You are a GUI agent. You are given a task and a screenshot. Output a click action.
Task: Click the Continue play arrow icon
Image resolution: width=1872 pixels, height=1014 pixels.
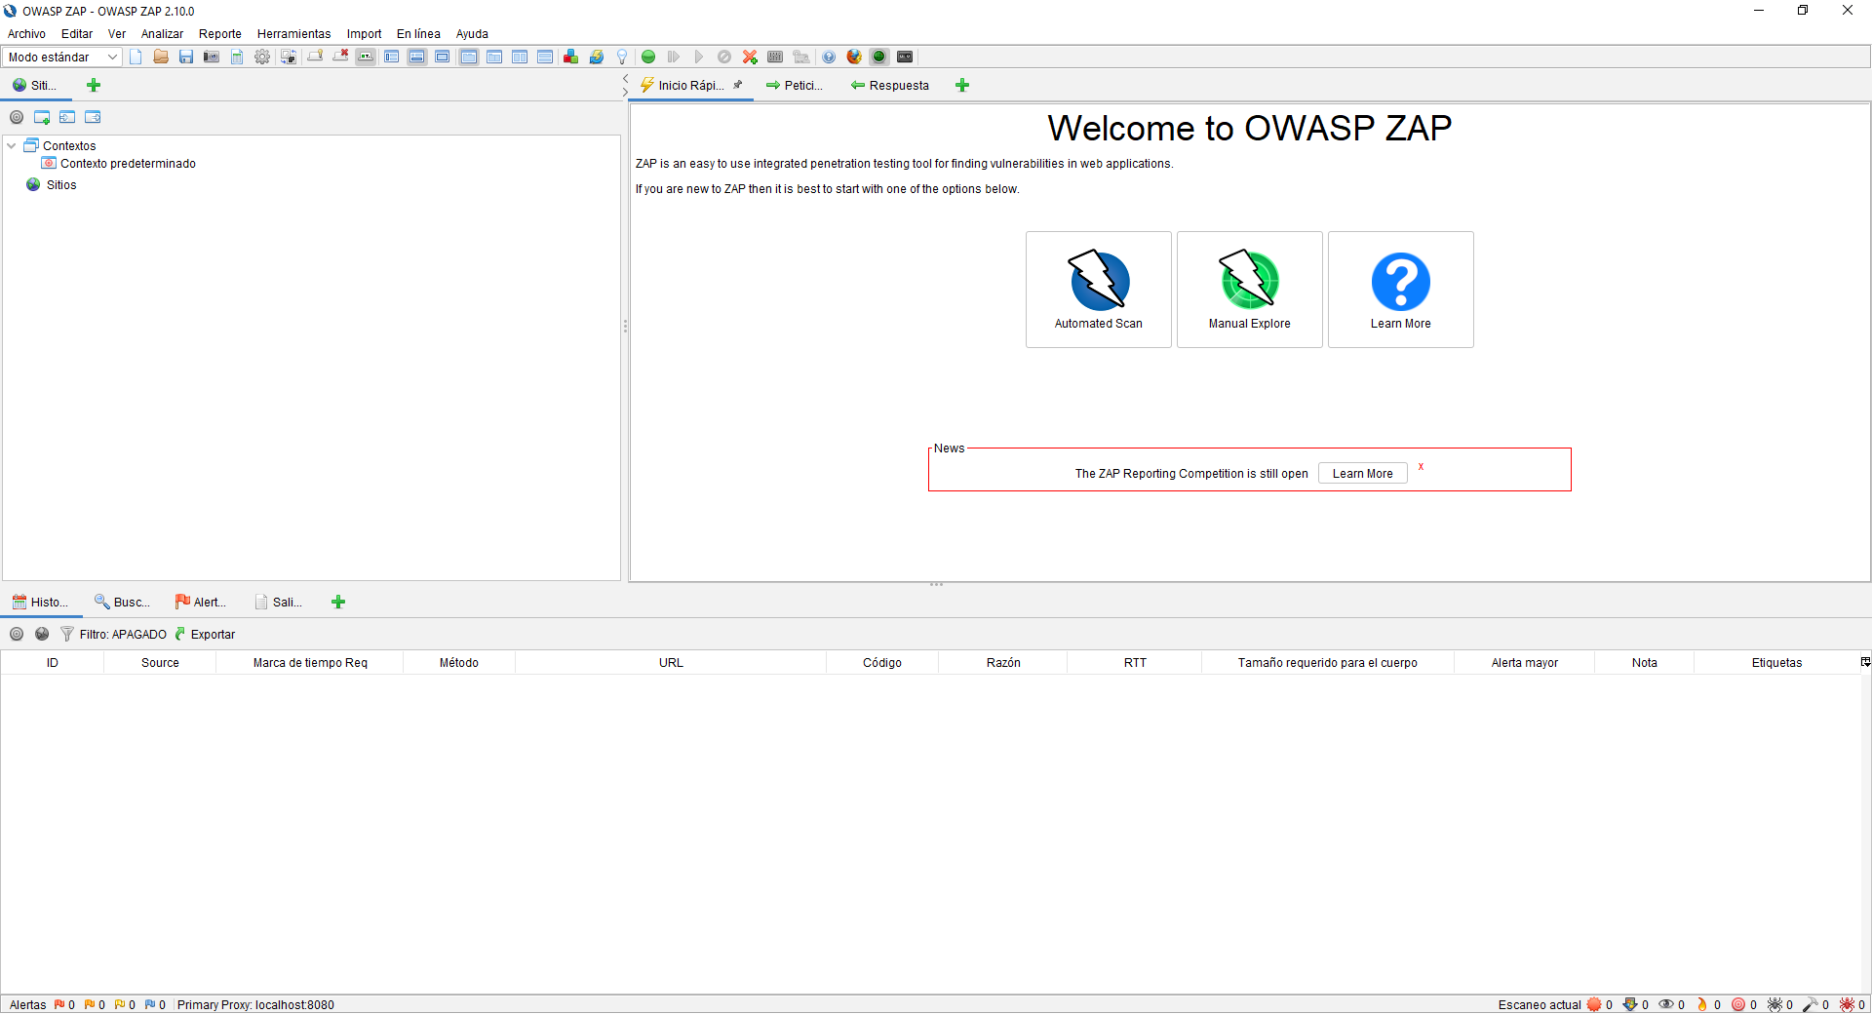click(699, 57)
